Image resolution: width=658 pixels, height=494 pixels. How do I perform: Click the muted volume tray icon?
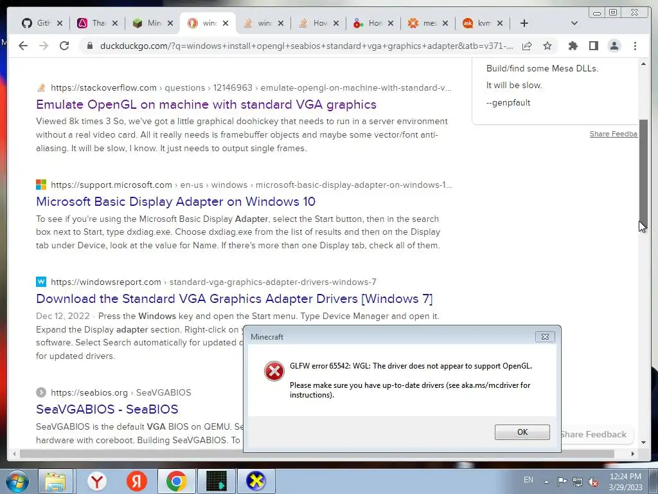(593, 482)
